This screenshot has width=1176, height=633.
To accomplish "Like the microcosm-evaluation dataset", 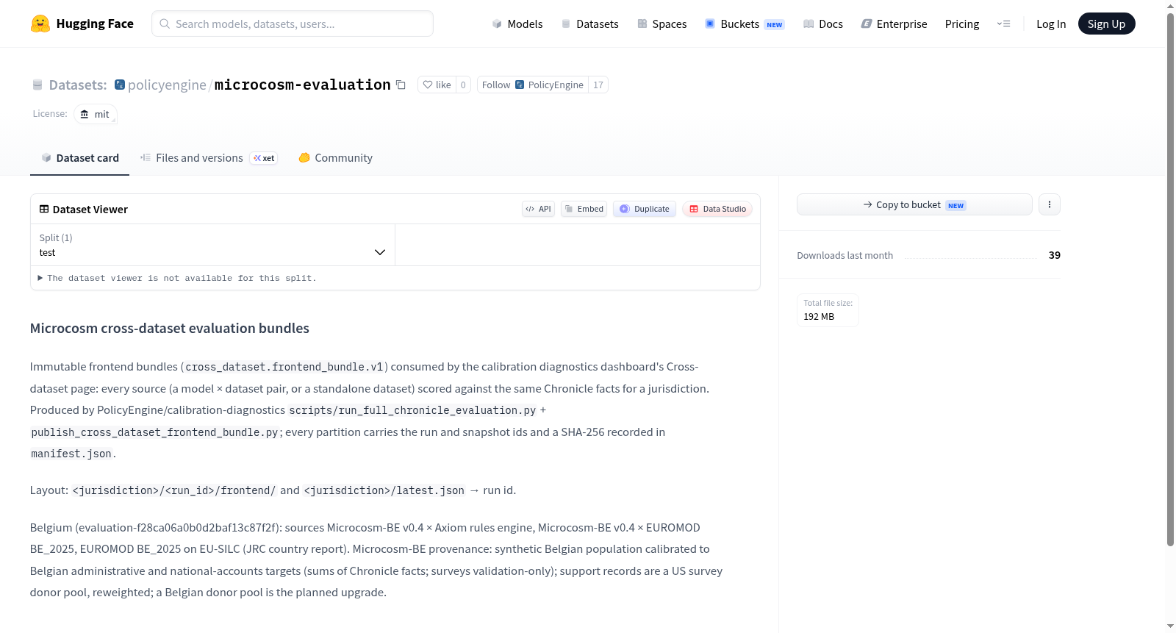I will [437, 85].
